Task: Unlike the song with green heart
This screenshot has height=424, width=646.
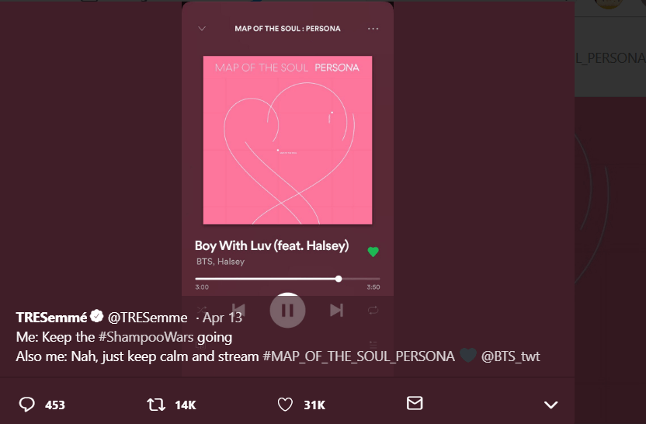Action: (373, 252)
